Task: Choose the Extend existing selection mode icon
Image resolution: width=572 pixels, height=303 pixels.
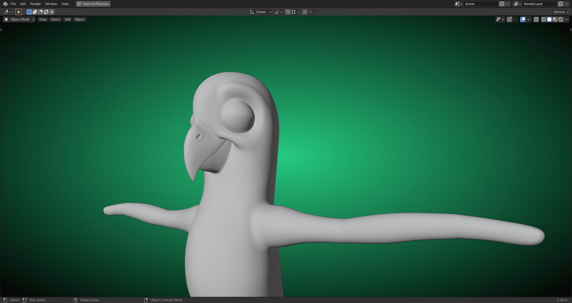Action: click(35, 12)
